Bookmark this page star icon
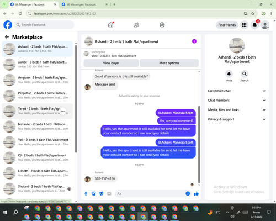 coord(253,14)
